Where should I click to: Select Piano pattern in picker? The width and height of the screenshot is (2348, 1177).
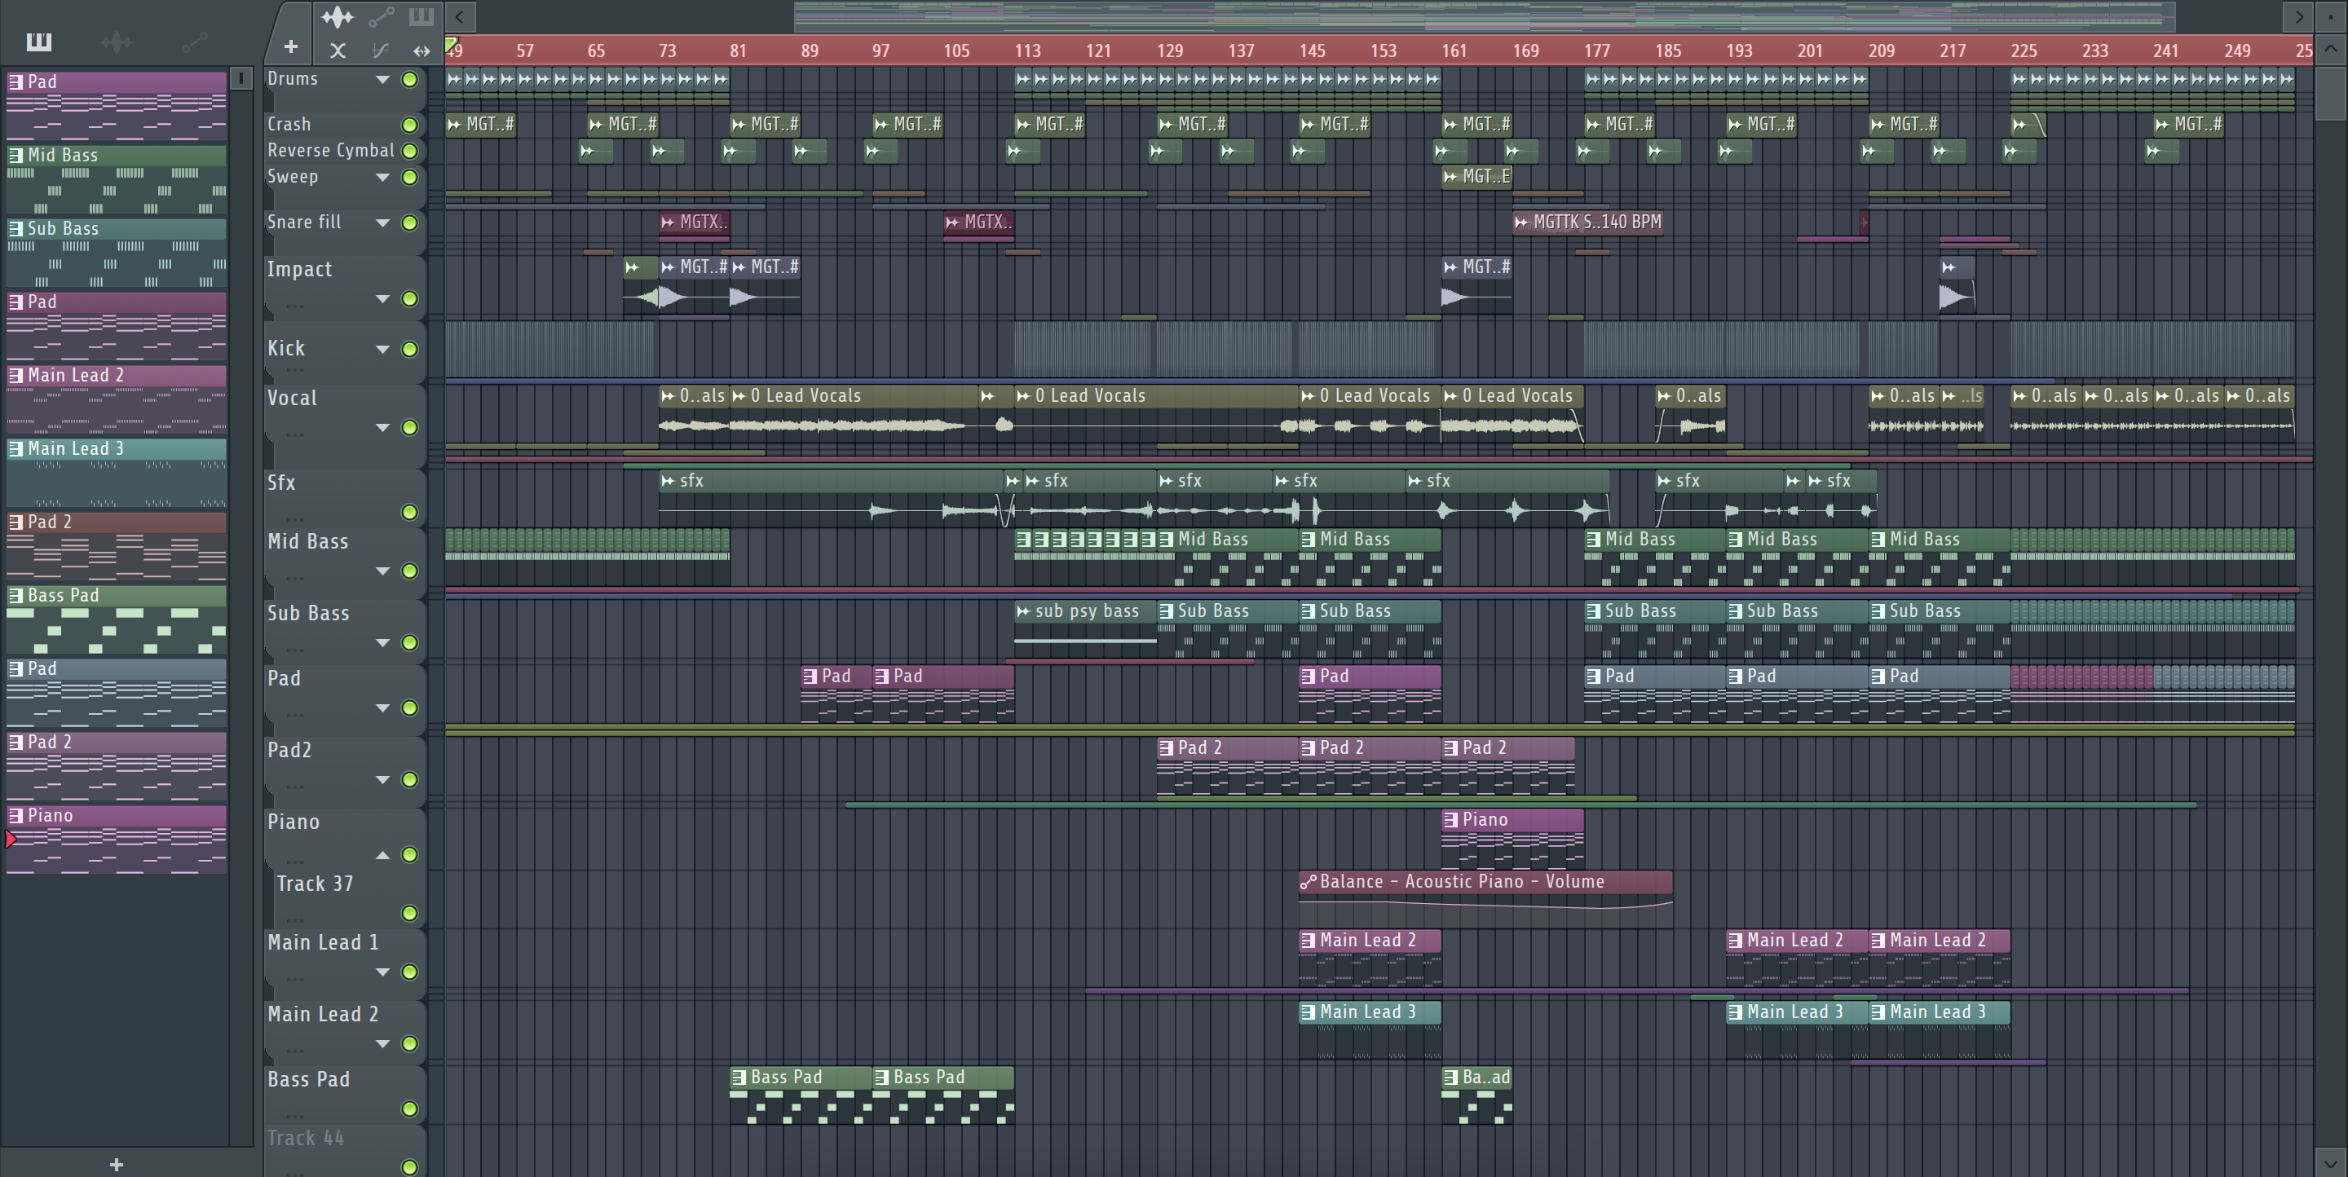click(x=117, y=840)
